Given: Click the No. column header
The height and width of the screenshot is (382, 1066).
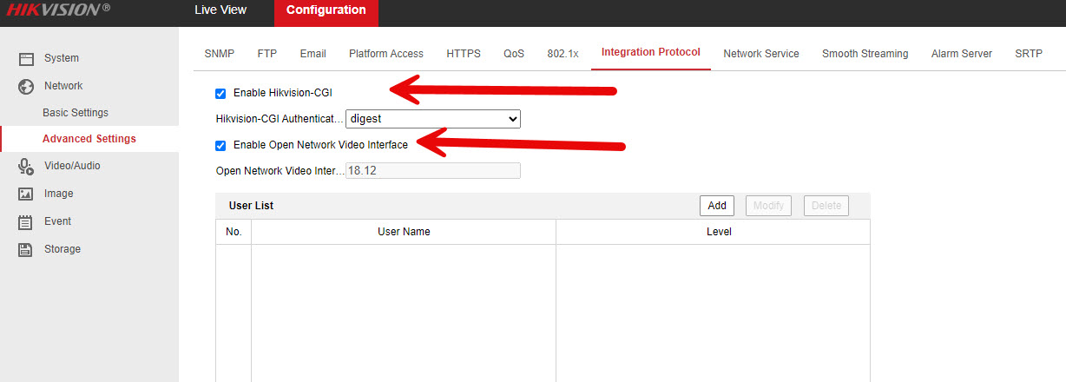Looking at the screenshot, I should coord(234,232).
